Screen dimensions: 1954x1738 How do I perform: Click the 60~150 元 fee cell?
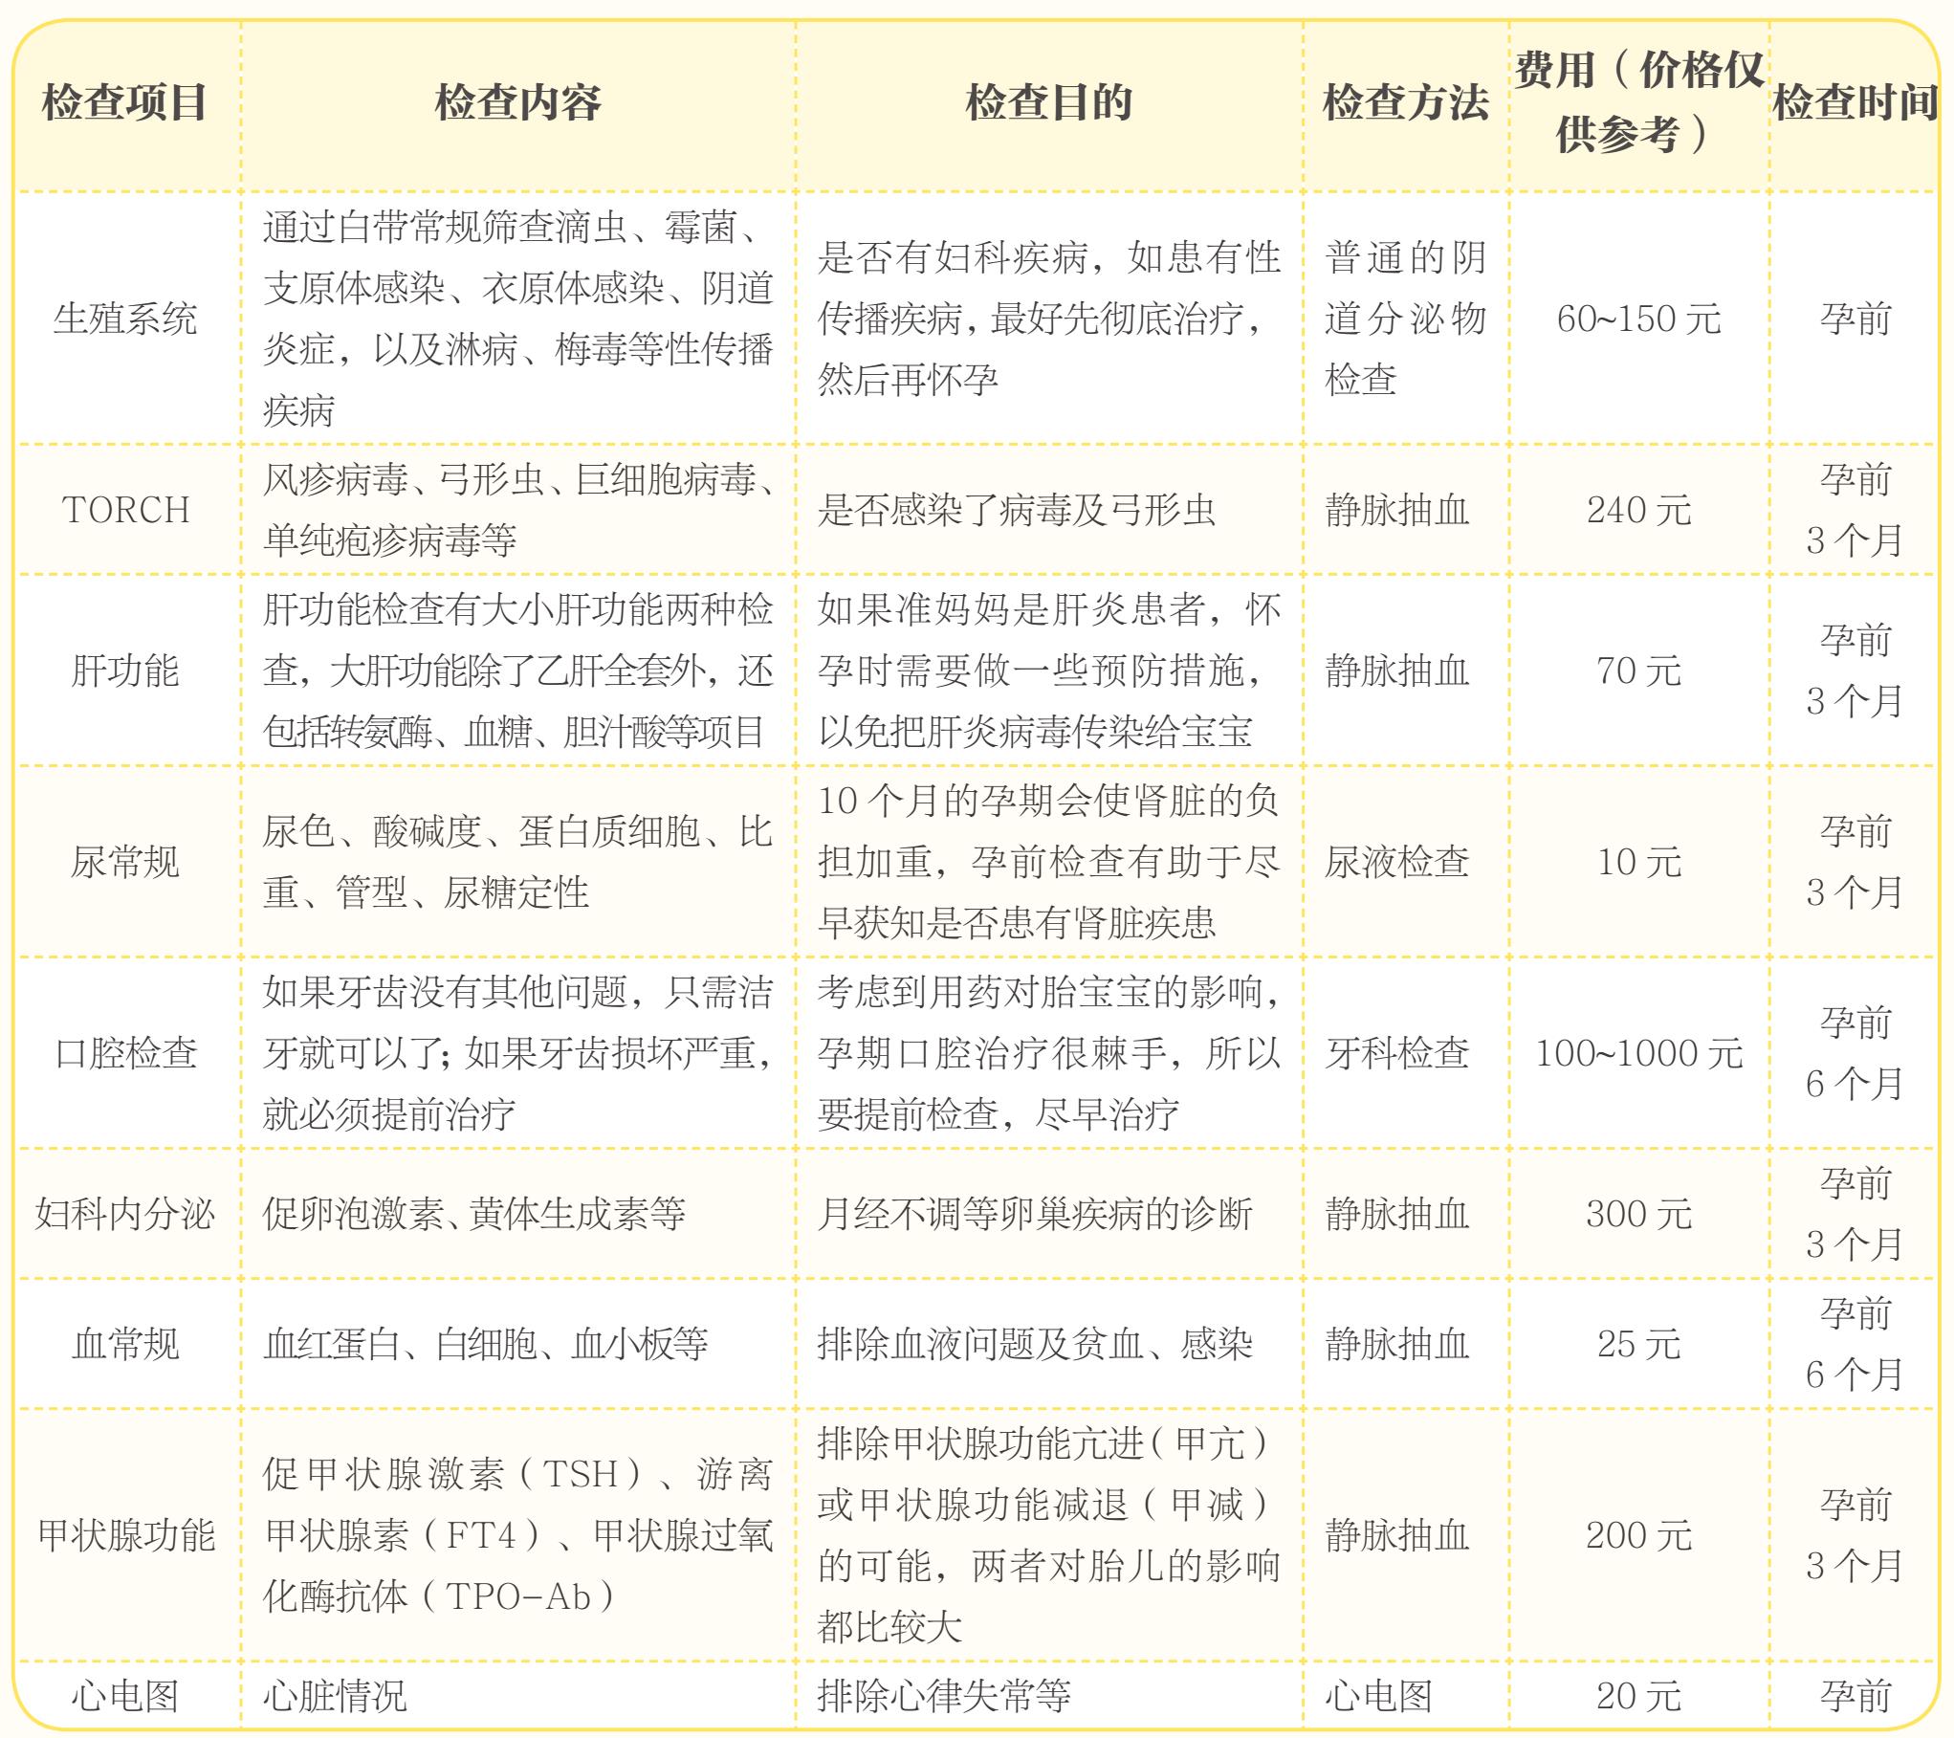(x=1638, y=319)
